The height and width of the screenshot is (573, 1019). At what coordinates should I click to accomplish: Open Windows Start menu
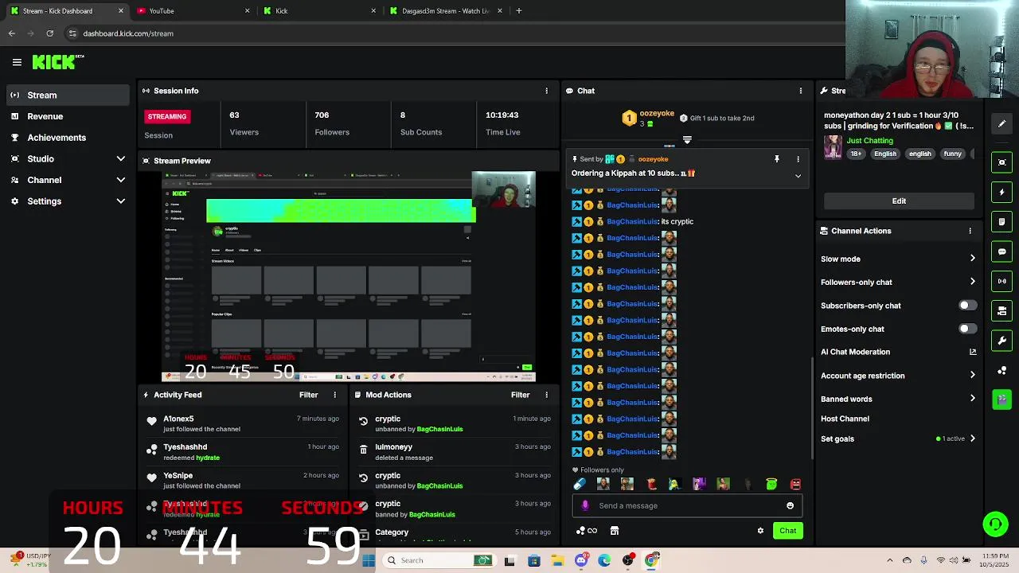click(x=368, y=560)
